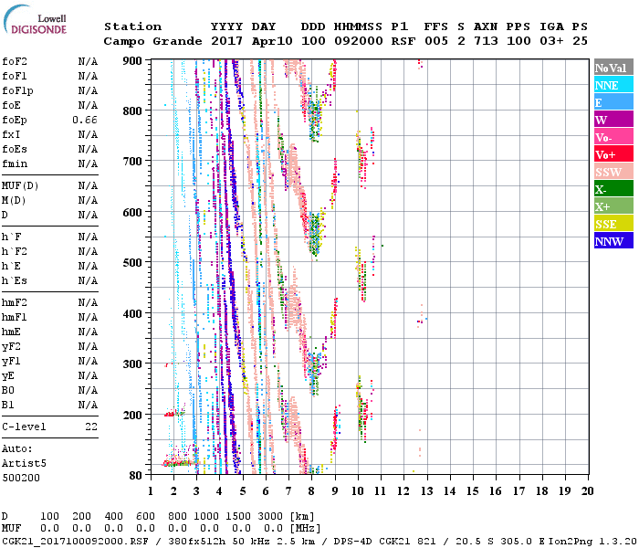
Task: Click the NNE cyan legend swatch
Action: [x=613, y=85]
